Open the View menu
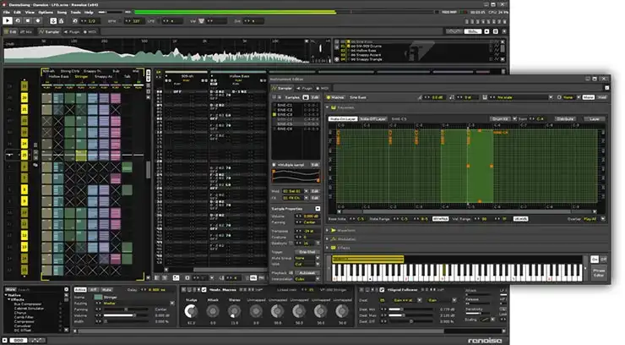 pos(30,13)
